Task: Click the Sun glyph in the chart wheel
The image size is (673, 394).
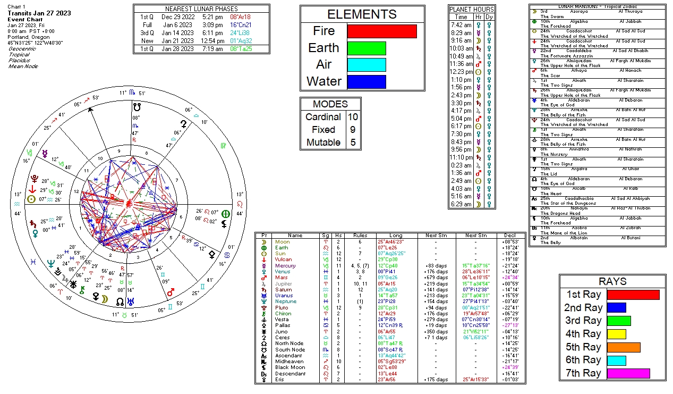Action: click(x=32, y=199)
